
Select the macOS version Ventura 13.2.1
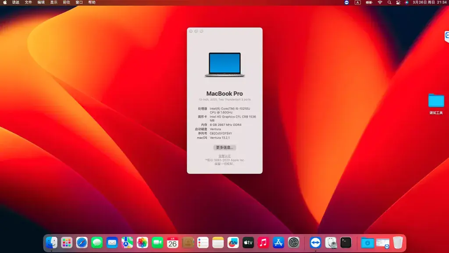coord(220,138)
